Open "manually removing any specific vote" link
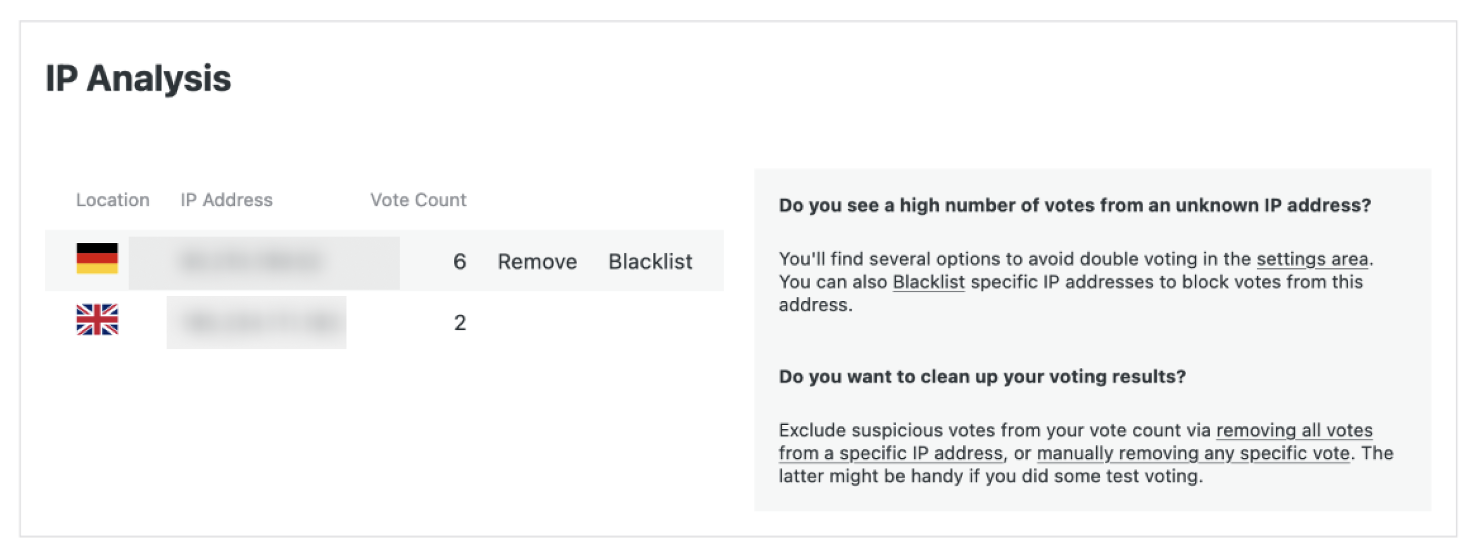 point(1193,453)
